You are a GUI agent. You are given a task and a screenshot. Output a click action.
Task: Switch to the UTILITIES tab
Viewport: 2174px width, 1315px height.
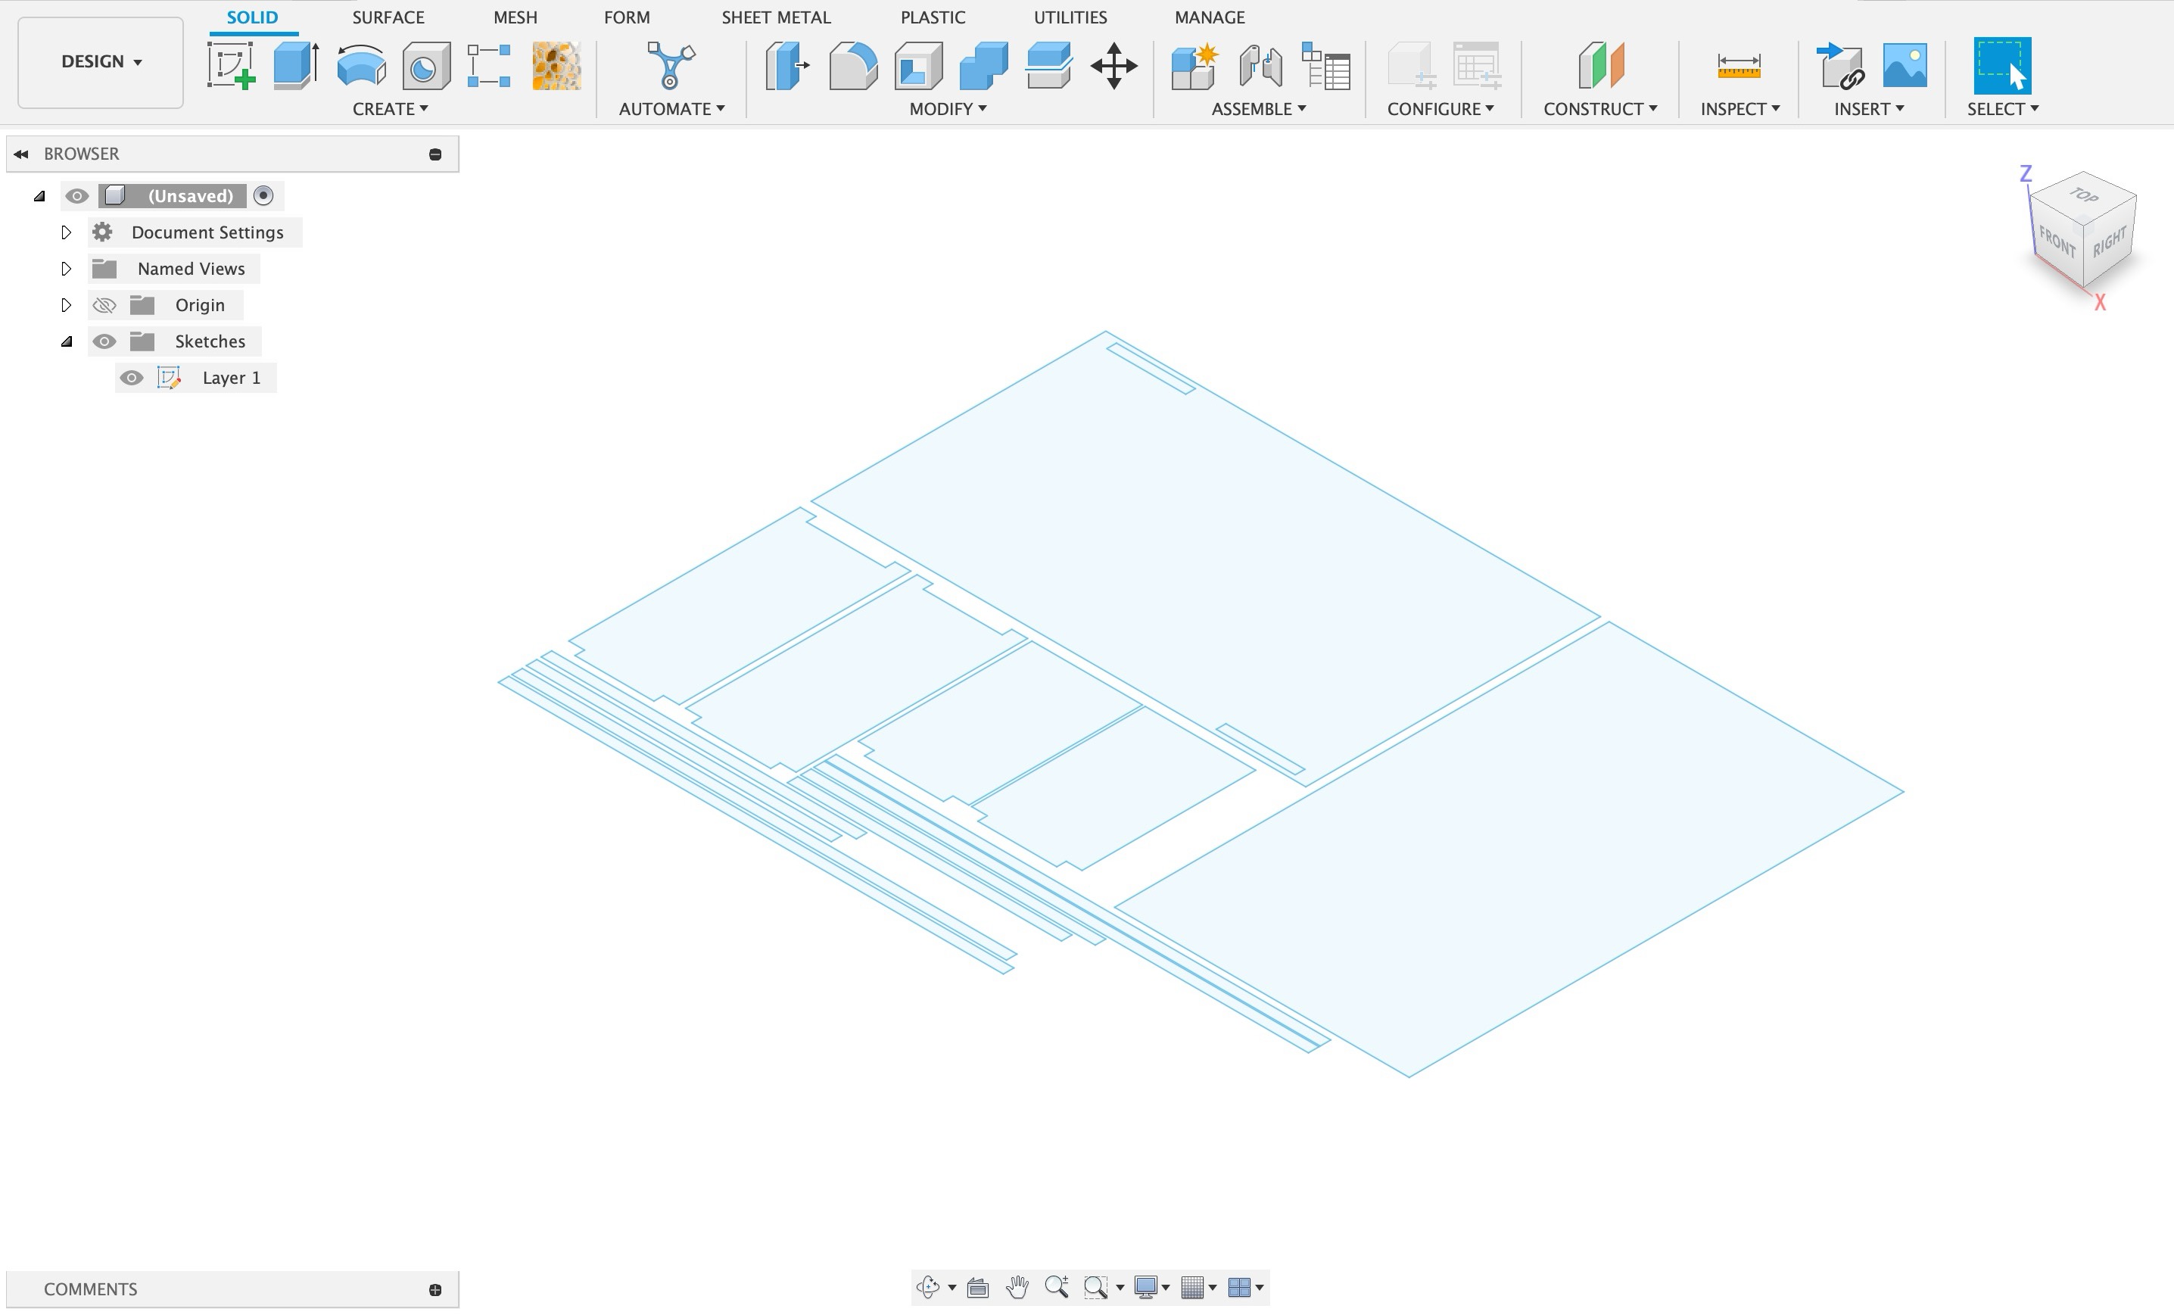coord(1070,17)
